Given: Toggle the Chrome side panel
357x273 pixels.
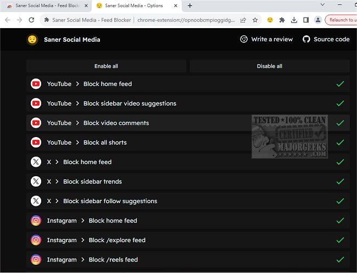Looking at the screenshot, I should pyautogui.click(x=306, y=20).
